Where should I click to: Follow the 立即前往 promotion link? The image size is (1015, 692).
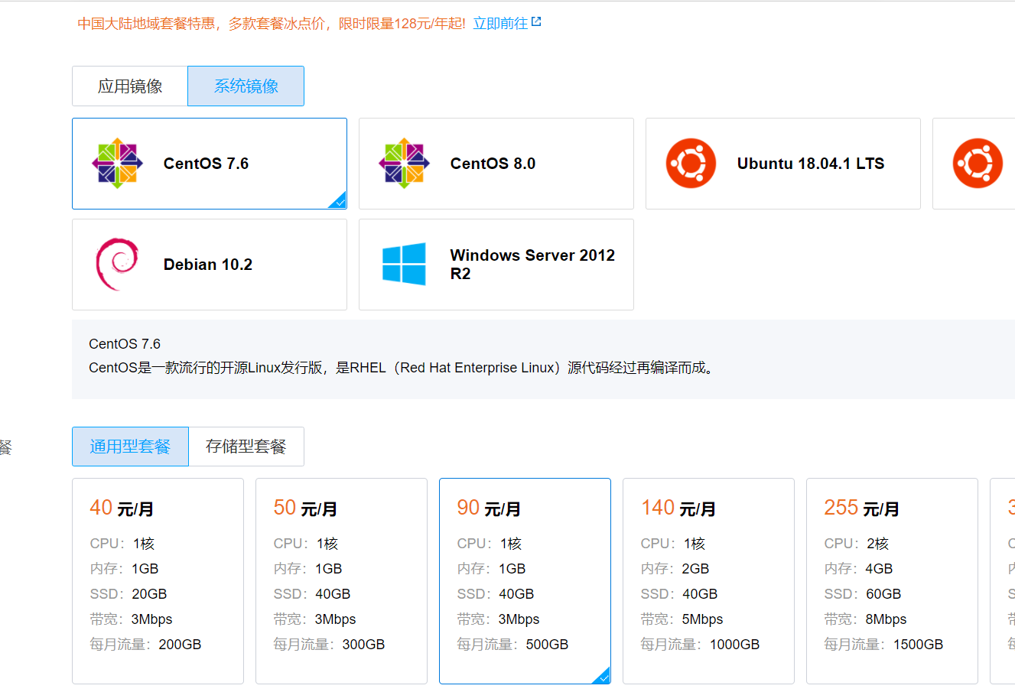500,24
